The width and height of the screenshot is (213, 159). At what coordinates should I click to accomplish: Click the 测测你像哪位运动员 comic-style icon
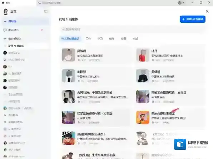69,138
